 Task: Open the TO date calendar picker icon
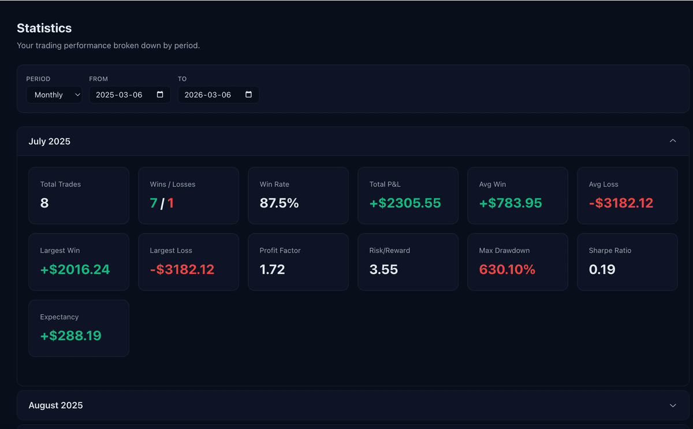[x=248, y=95]
